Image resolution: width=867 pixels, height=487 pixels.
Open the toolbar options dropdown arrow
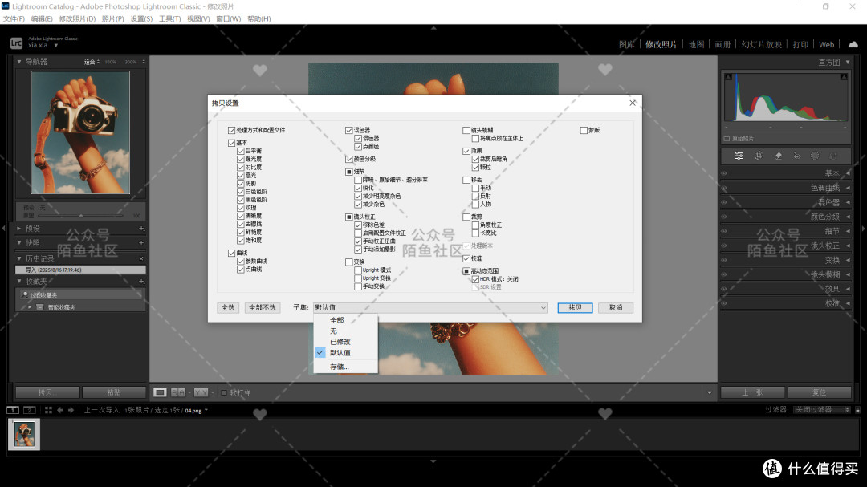[710, 392]
